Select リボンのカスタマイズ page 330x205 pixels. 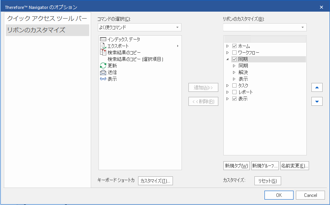[47, 30]
